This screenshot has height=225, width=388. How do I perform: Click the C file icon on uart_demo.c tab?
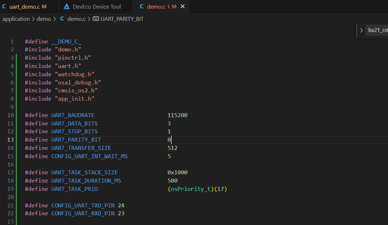(4, 7)
